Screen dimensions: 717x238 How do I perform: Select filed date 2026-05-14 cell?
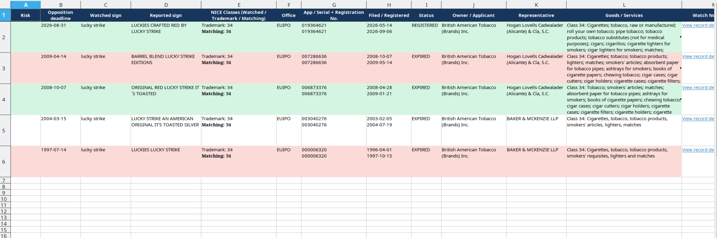389,37
